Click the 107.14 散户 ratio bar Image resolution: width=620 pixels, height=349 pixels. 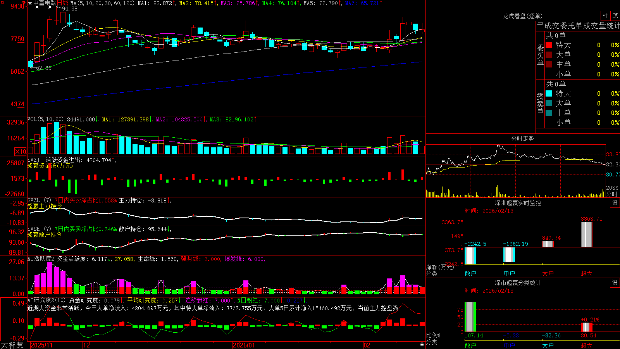pyautogui.click(x=470, y=317)
